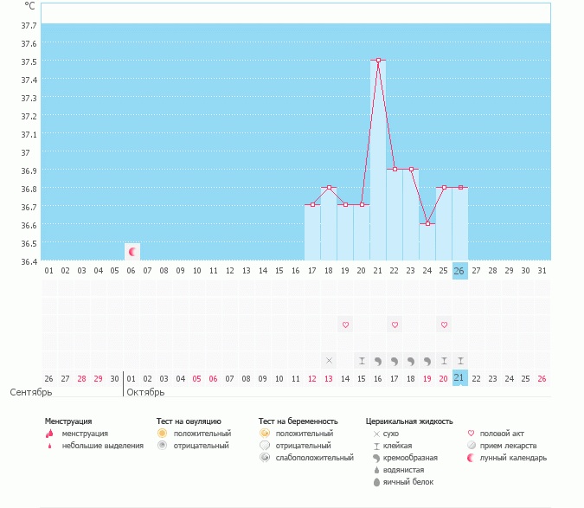Click highlighted date 21 in October row
This screenshot has width=584, height=508.
tap(459, 377)
